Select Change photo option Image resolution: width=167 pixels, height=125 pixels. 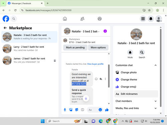pos(136,72)
